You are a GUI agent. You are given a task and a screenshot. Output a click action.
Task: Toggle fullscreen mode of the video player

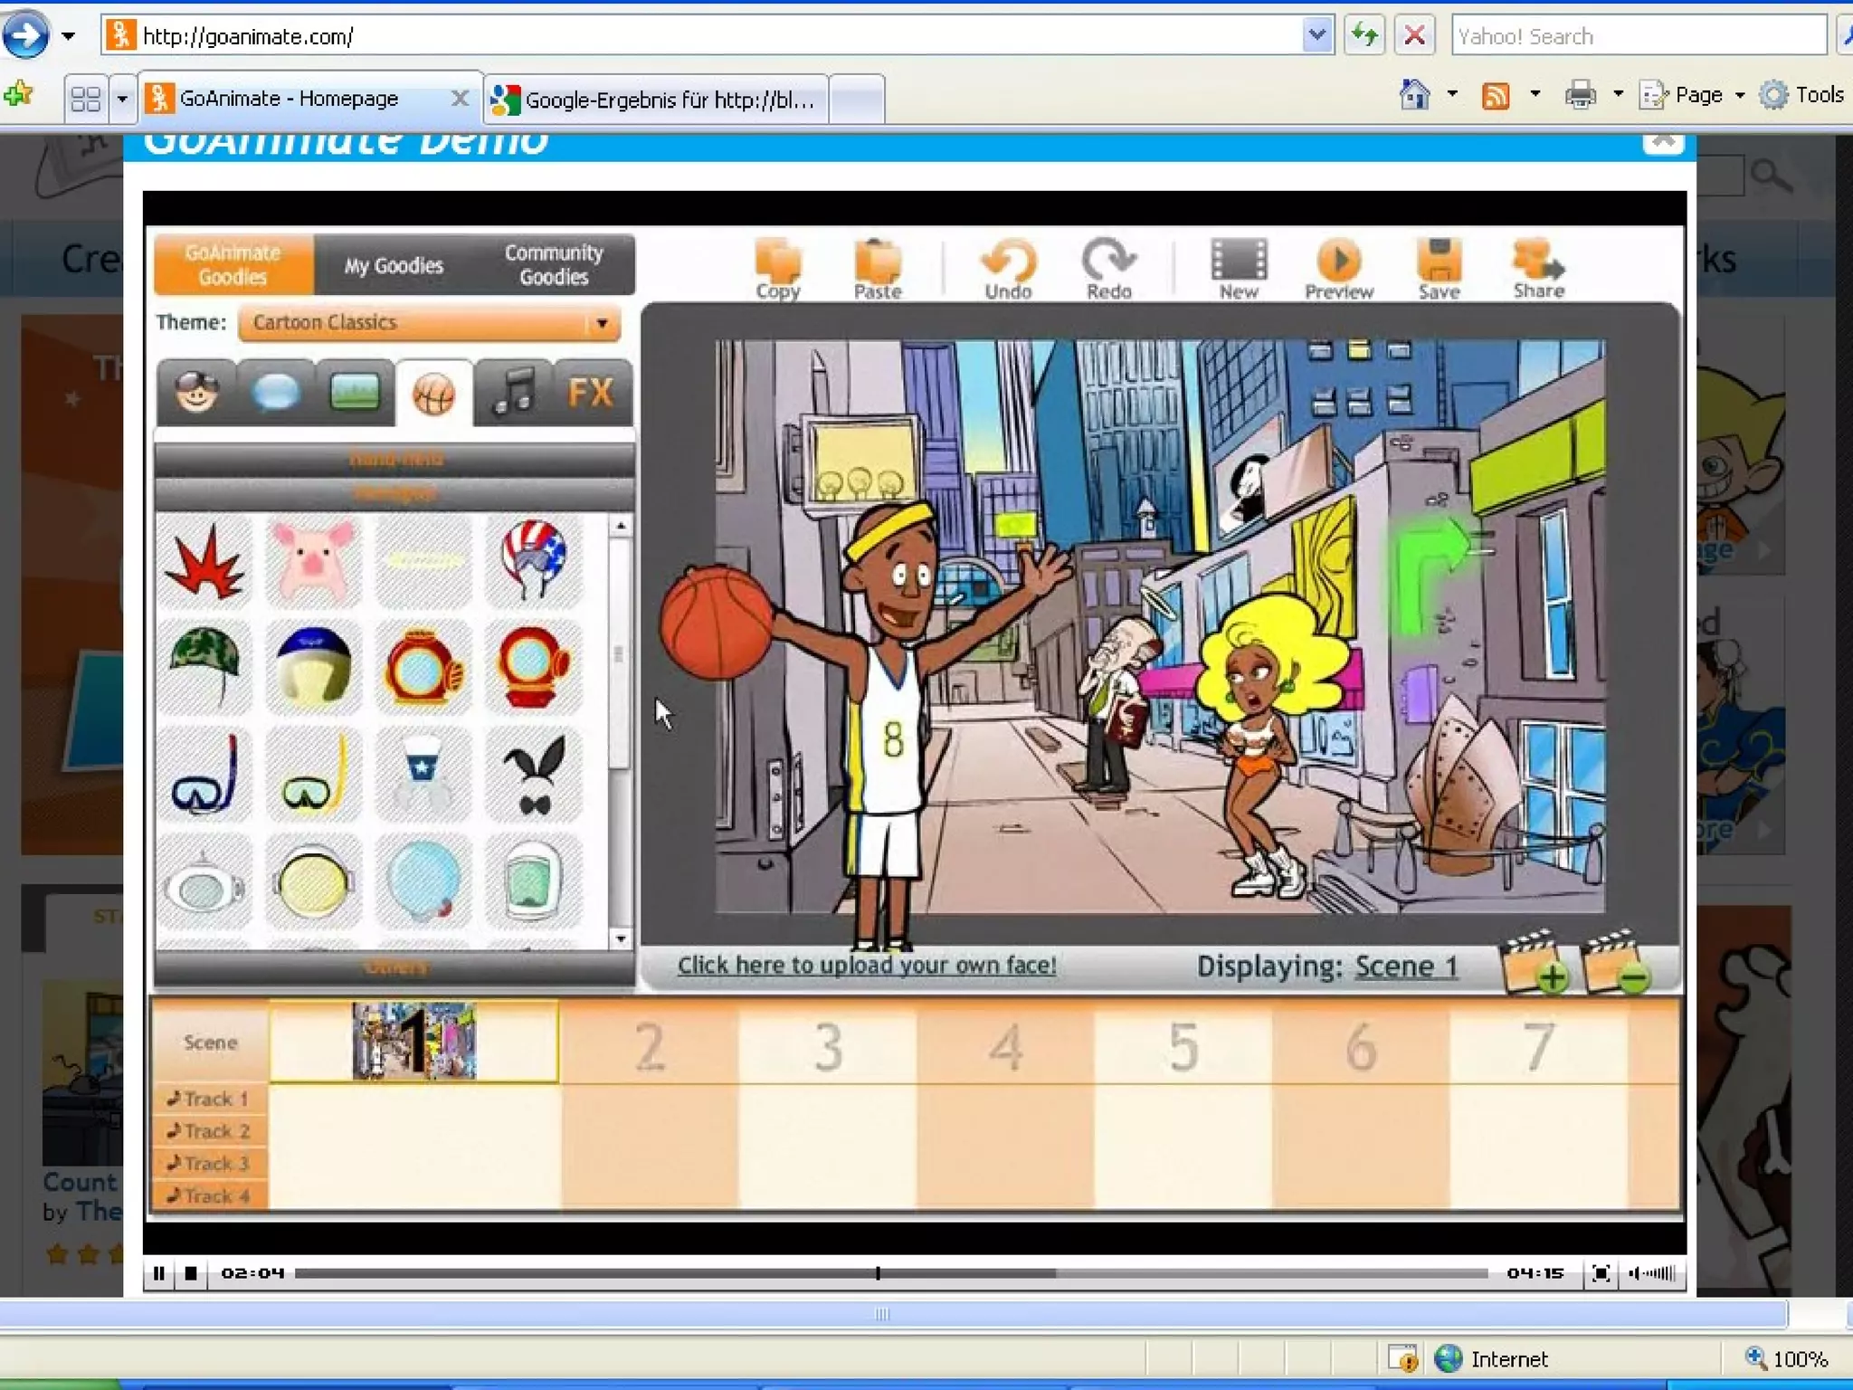tap(1600, 1273)
